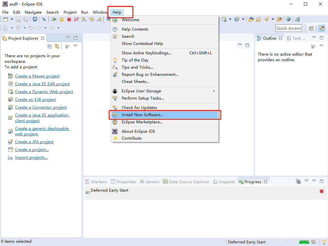Click the Step Return icon

(x=99, y=19)
